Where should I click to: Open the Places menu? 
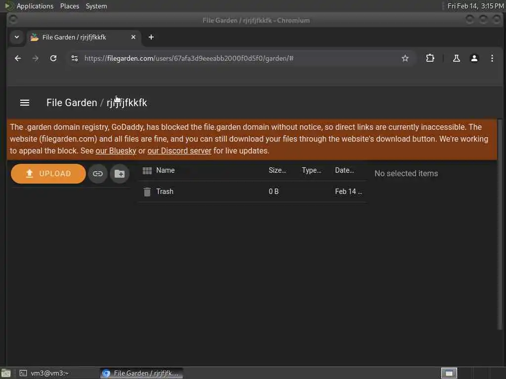click(69, 6)
